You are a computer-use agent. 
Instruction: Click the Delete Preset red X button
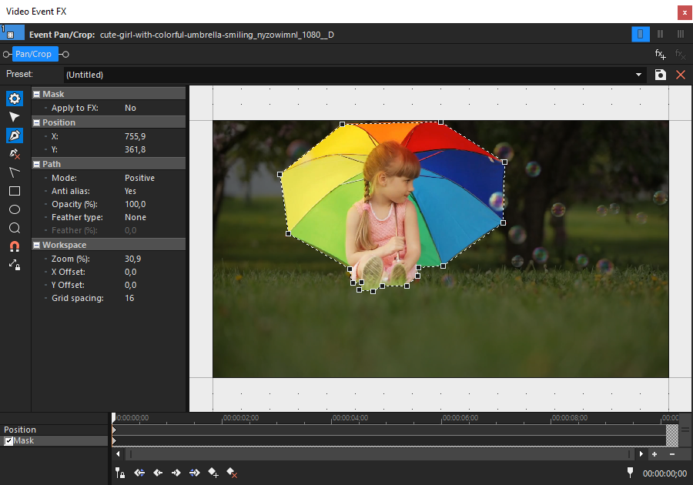[680, 75]
